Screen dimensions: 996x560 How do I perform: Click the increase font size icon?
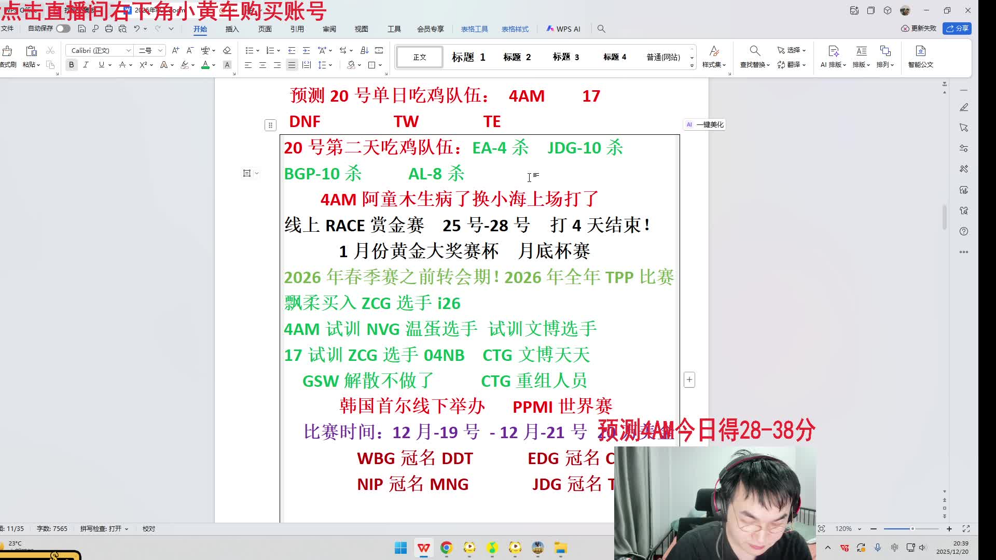point(175,50)
